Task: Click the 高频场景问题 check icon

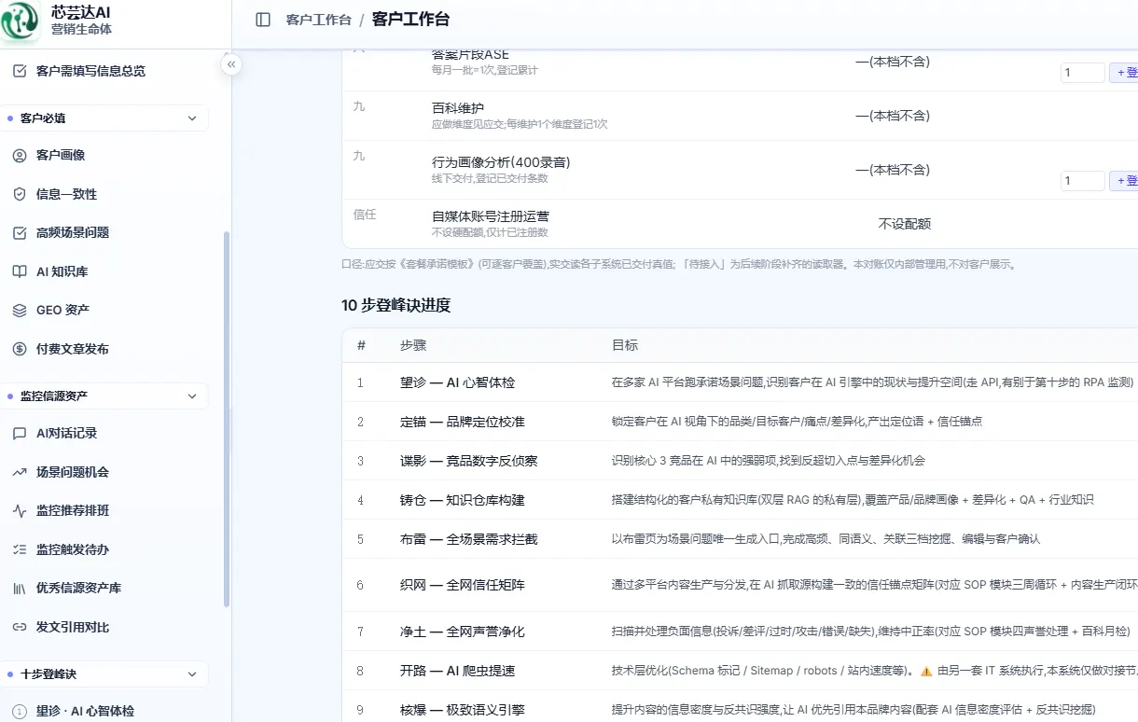Action: pos(20,232)
